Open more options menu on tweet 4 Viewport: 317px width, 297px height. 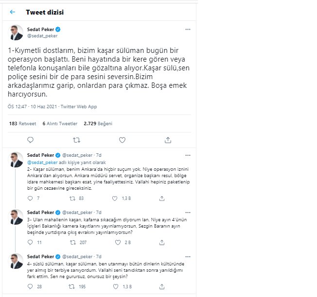(188, 257)
